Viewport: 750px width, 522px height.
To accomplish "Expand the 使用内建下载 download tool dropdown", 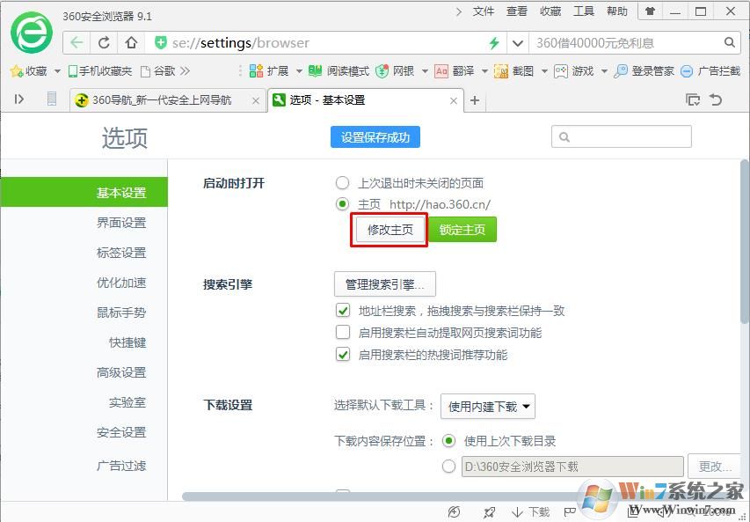I will pyautogui.click(x=488, y=406).
